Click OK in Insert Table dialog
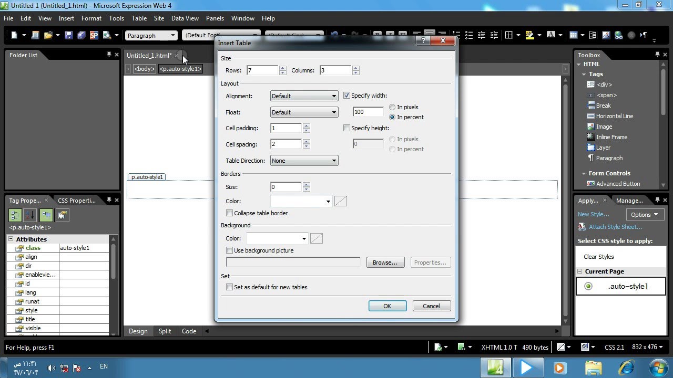Viewport: 673px width, 378px height. tap(388, 306)
